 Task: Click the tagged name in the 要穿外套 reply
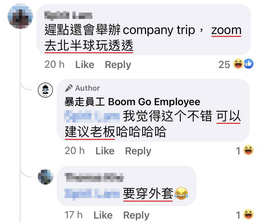coord(92,193)
